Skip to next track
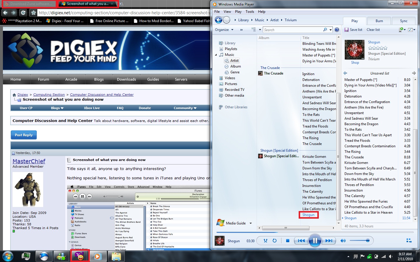 pos(328,241)
